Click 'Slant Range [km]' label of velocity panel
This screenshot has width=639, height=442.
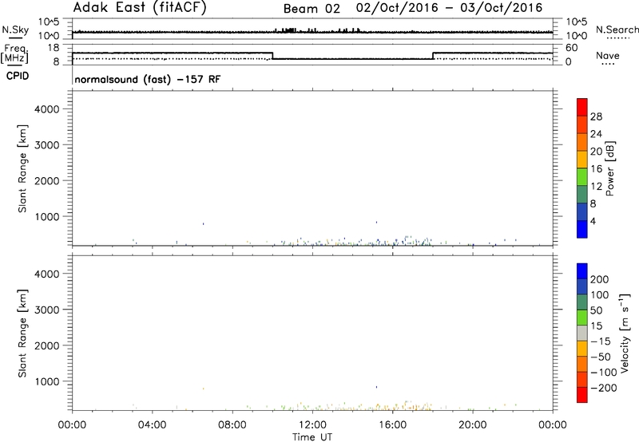pyautogui.click(x=22, y=333)
